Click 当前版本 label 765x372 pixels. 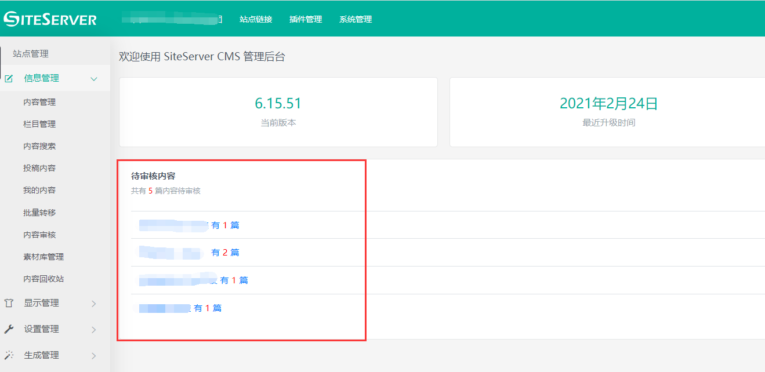click(278, 123)
